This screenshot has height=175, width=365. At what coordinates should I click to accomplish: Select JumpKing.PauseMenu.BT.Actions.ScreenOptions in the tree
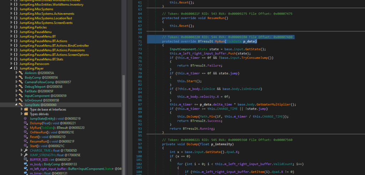pyautogui.click(x=54, y=55)
